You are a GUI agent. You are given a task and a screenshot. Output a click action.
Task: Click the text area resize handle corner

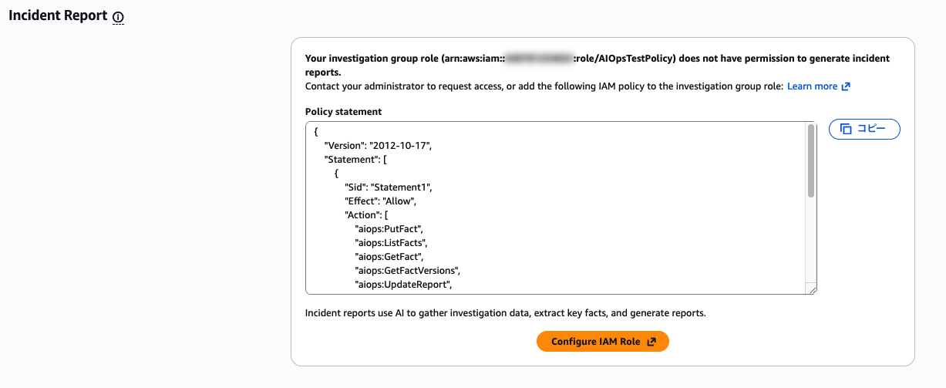(811, 289)
